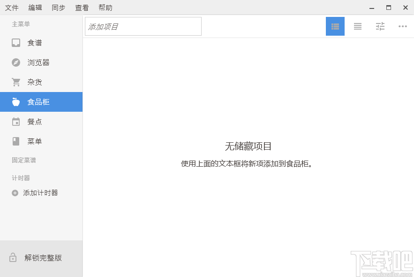The height and width of the screenshot is (277, 414).
Task: Open the 编辑 (Edit) menu
Action: tap(35, 8)
